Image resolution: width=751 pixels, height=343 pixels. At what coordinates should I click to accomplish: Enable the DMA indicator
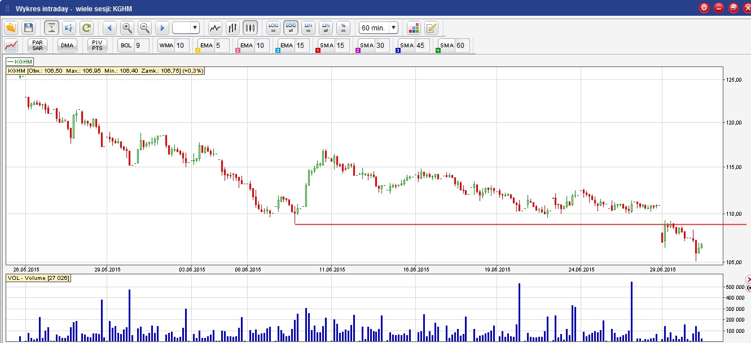[67, 46]
